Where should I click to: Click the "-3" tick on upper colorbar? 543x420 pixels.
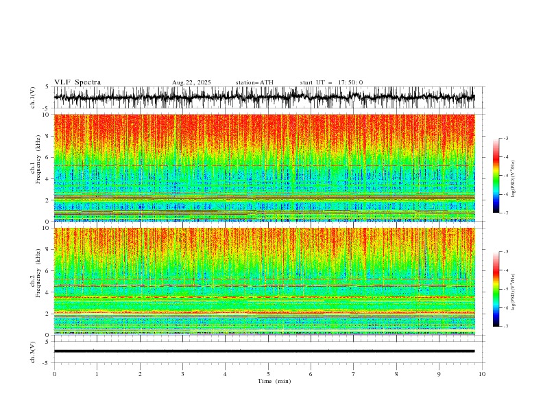(x=505, y=138)
